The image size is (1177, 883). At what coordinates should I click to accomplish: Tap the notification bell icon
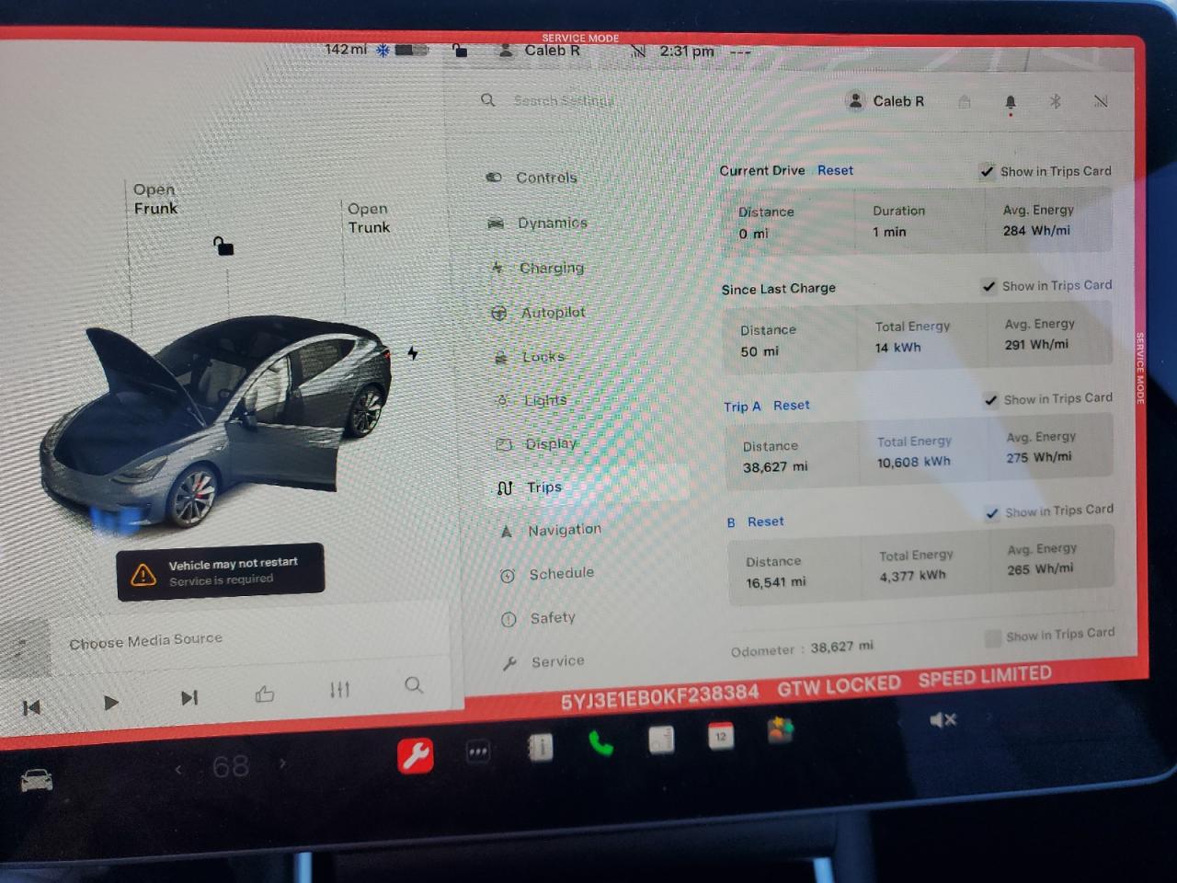point(1010,102)
